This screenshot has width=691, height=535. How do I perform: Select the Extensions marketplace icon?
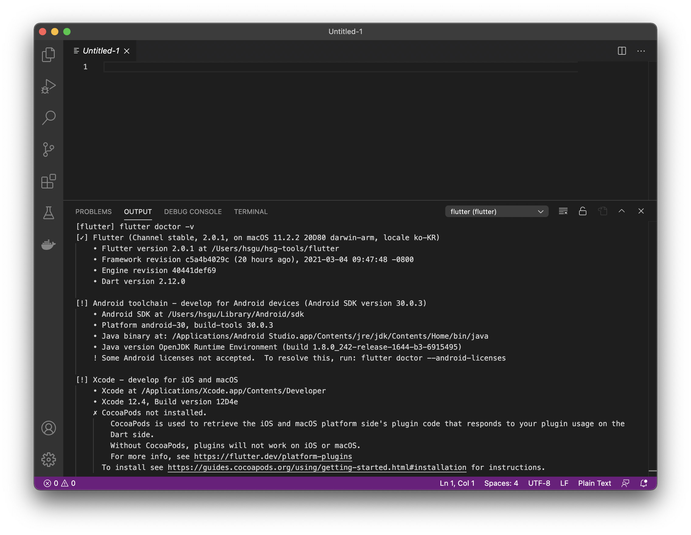49,182
